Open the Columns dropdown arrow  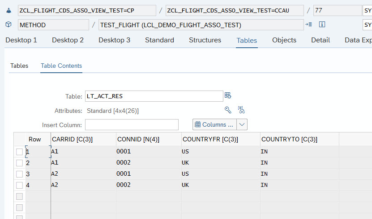point(242,124)
